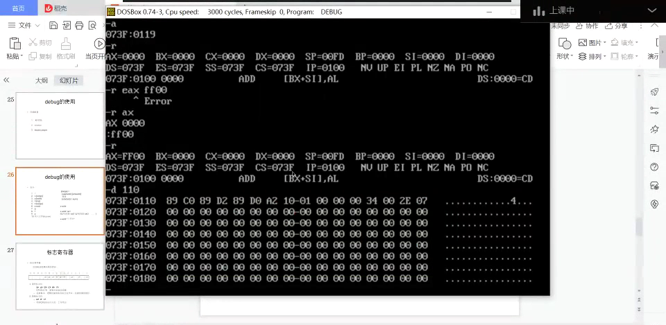Click the '-d 110' command line
This screenshot has width=666, height=325.
pos(122,190)
